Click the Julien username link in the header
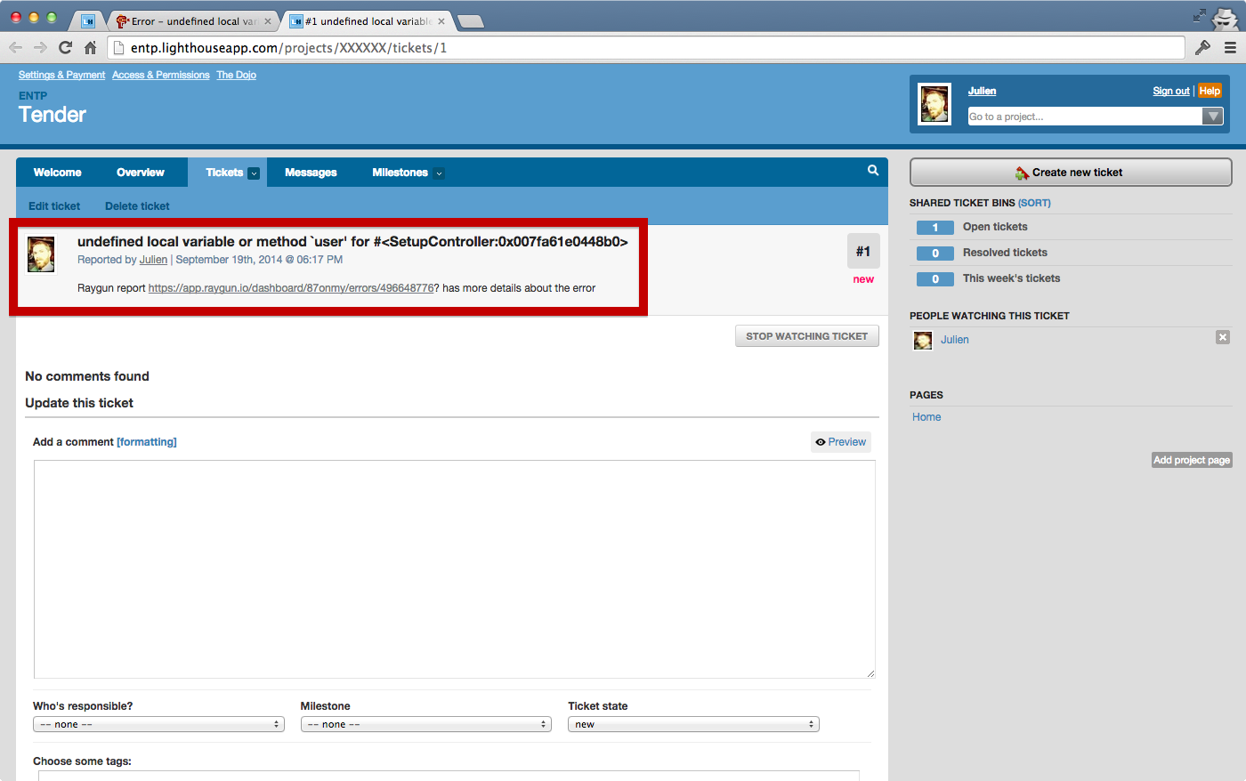This screenshot has height=781, width=1246. coord(983,92)
